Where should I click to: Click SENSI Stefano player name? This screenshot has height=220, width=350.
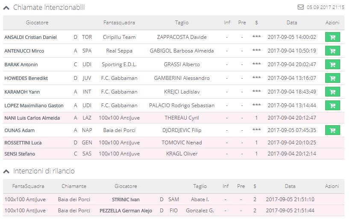[20, 154]
